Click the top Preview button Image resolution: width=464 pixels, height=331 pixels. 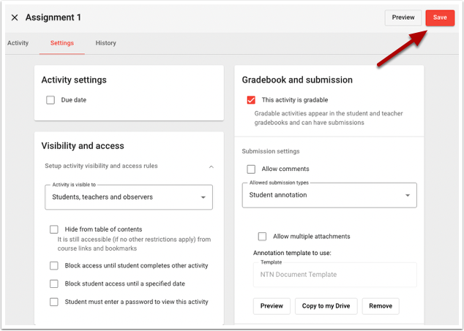tap(403, 18)
